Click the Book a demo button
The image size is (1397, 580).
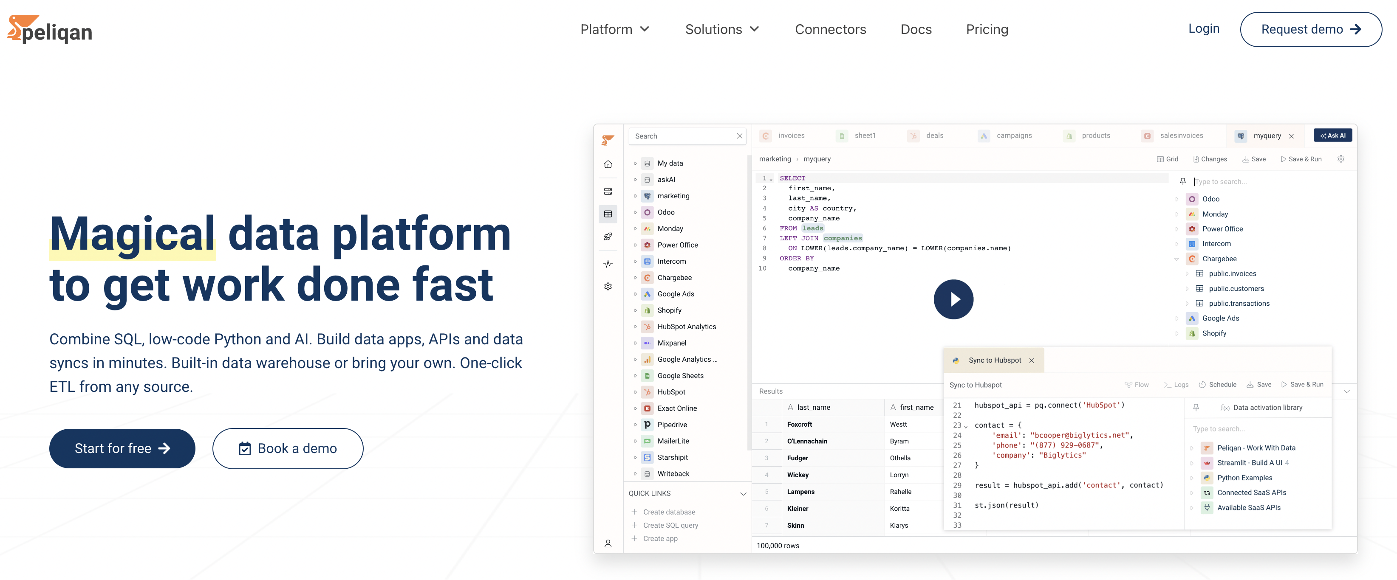pos(288,448)
